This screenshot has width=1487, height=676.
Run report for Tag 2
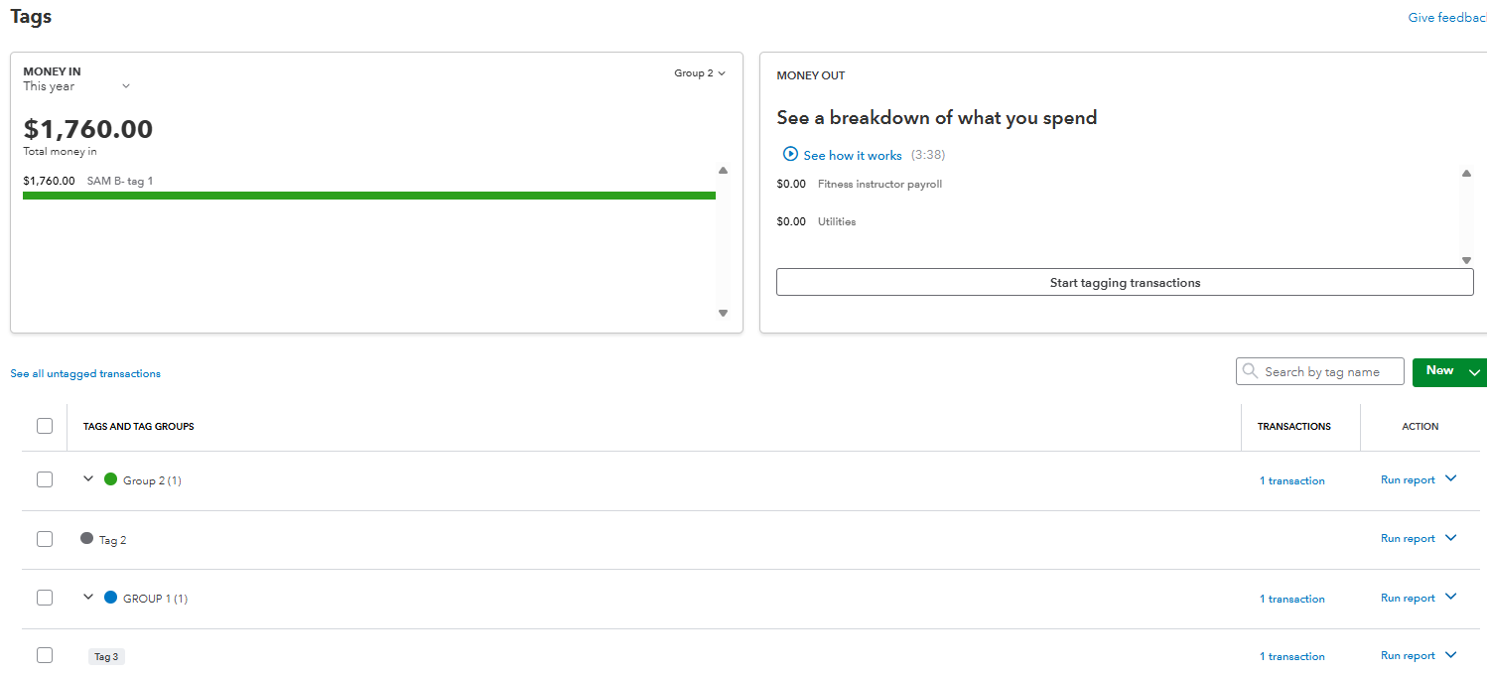[x=1408, y=539]
